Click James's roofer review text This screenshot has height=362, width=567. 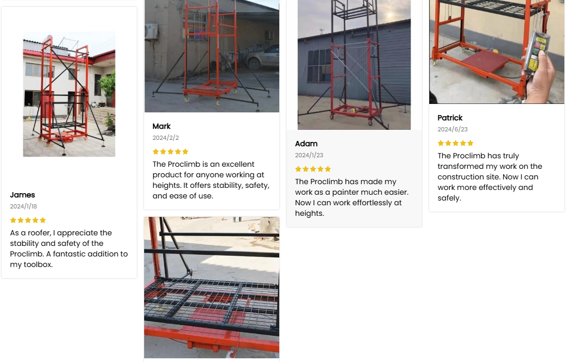click(x=69, y=249)
